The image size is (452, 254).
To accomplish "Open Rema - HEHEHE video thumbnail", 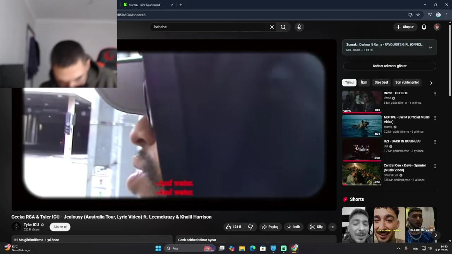I will (x=362, y=102).
